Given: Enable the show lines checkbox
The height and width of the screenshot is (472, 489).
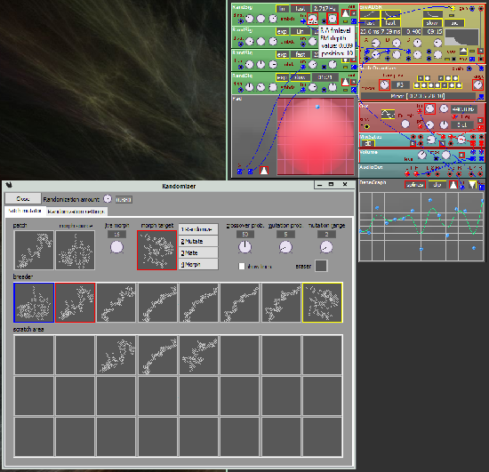Looking at the screenshot, I should pos(242,267).
